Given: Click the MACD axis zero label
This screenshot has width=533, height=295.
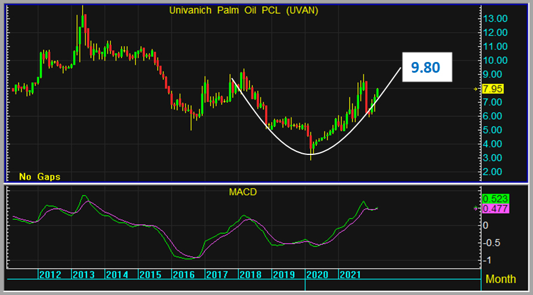Looking at the screenshot, I should click(485, 225).
